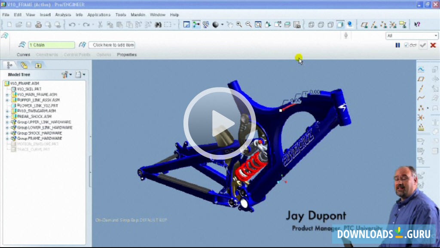Expand V10_MAIN_FRAME.ASM tree node
The width and height of the screenshot is (440, 248).
click(7, 95)
